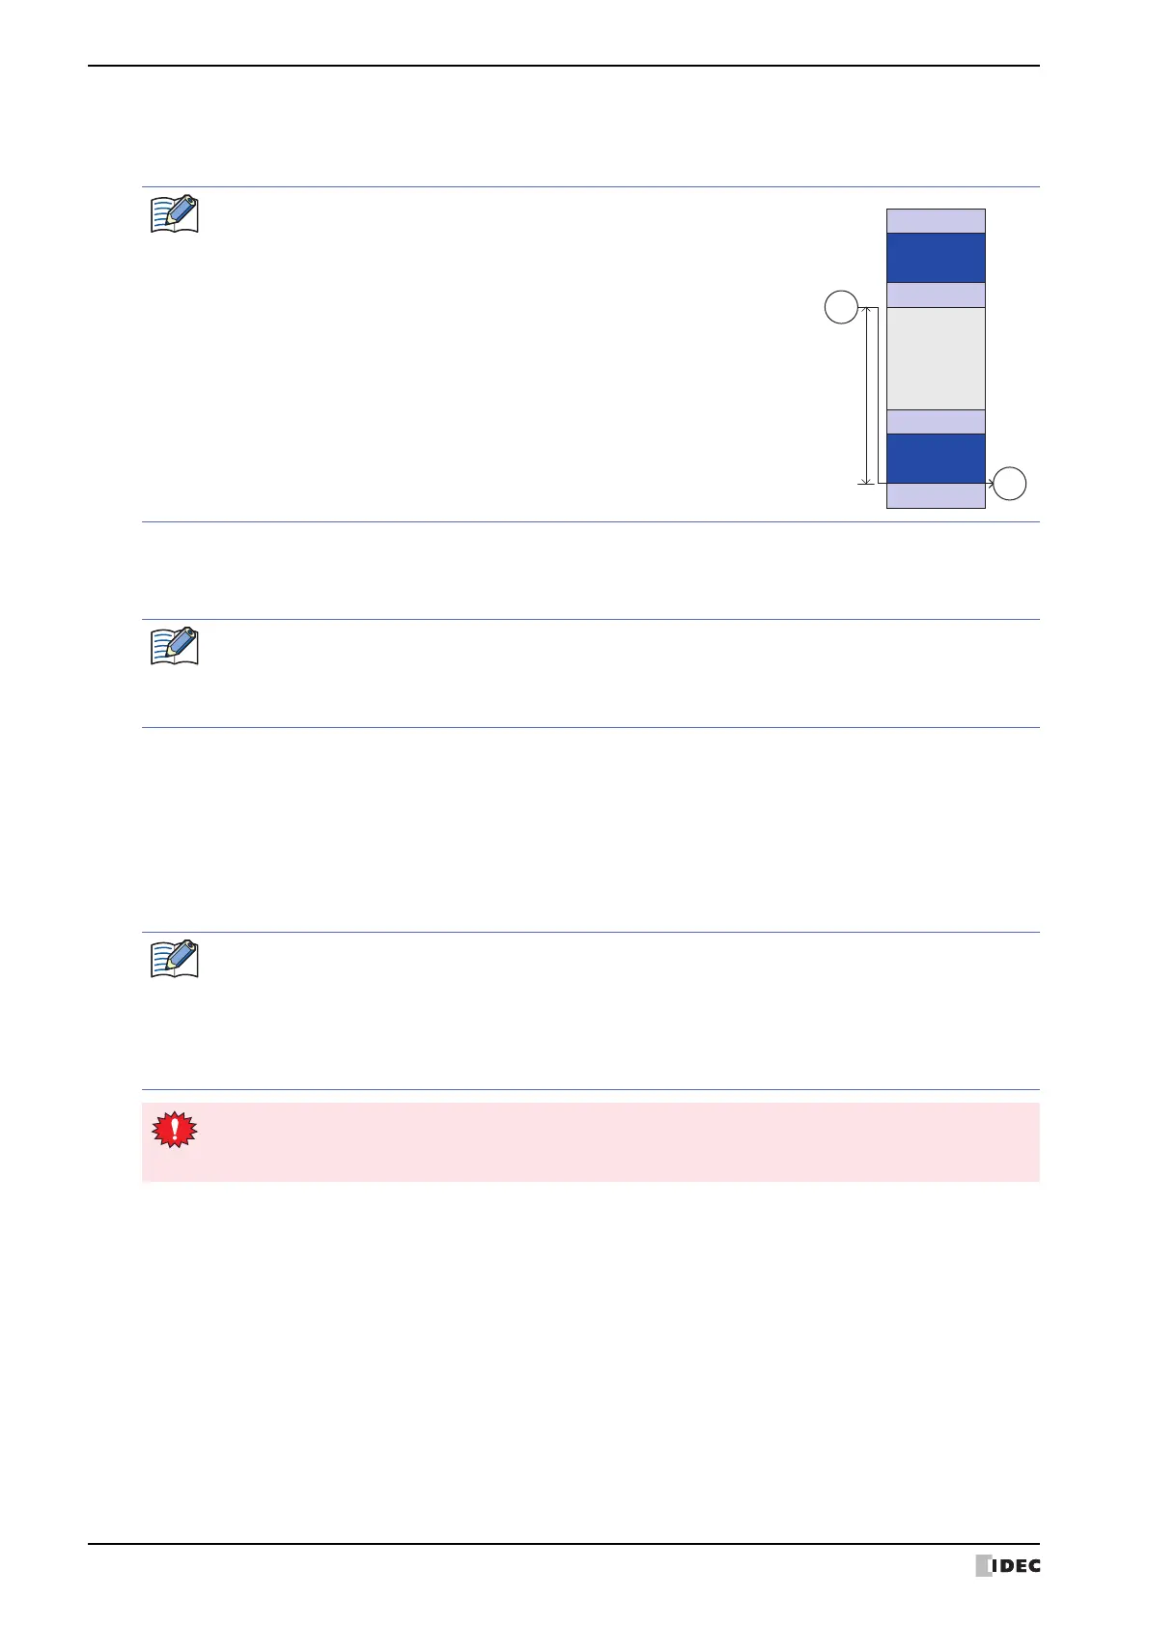Click the upward arrowhead of the vertical dimension line
Image resolution: width=1149 pixels, height=1626 pixels.
pyautogui.click(x=866, y=312)
